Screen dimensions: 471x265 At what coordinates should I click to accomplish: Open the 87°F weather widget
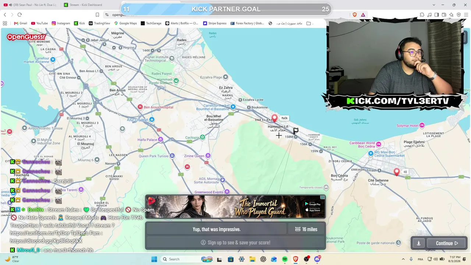point(12,259)
